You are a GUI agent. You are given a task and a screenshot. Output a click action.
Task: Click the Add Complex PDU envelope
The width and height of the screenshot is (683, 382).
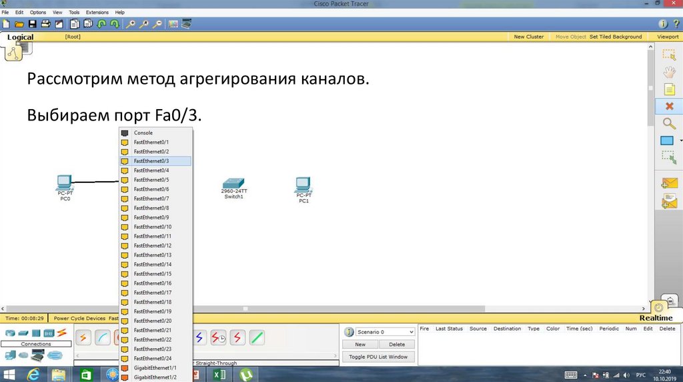(669, 201)
